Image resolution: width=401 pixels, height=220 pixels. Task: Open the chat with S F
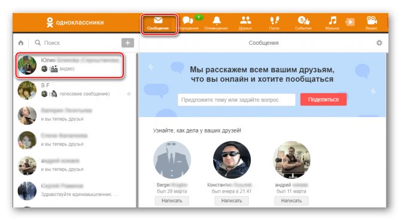(x=75, y=90)
